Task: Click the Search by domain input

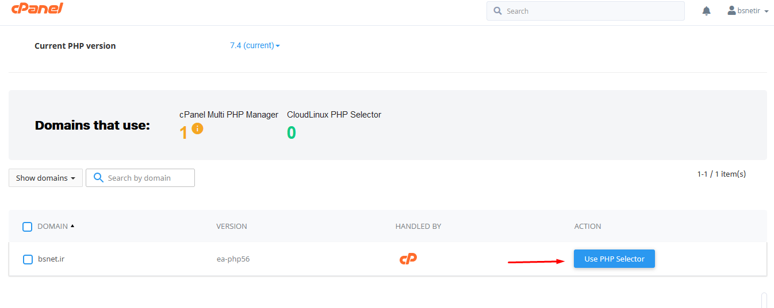Action: (140, 178)
